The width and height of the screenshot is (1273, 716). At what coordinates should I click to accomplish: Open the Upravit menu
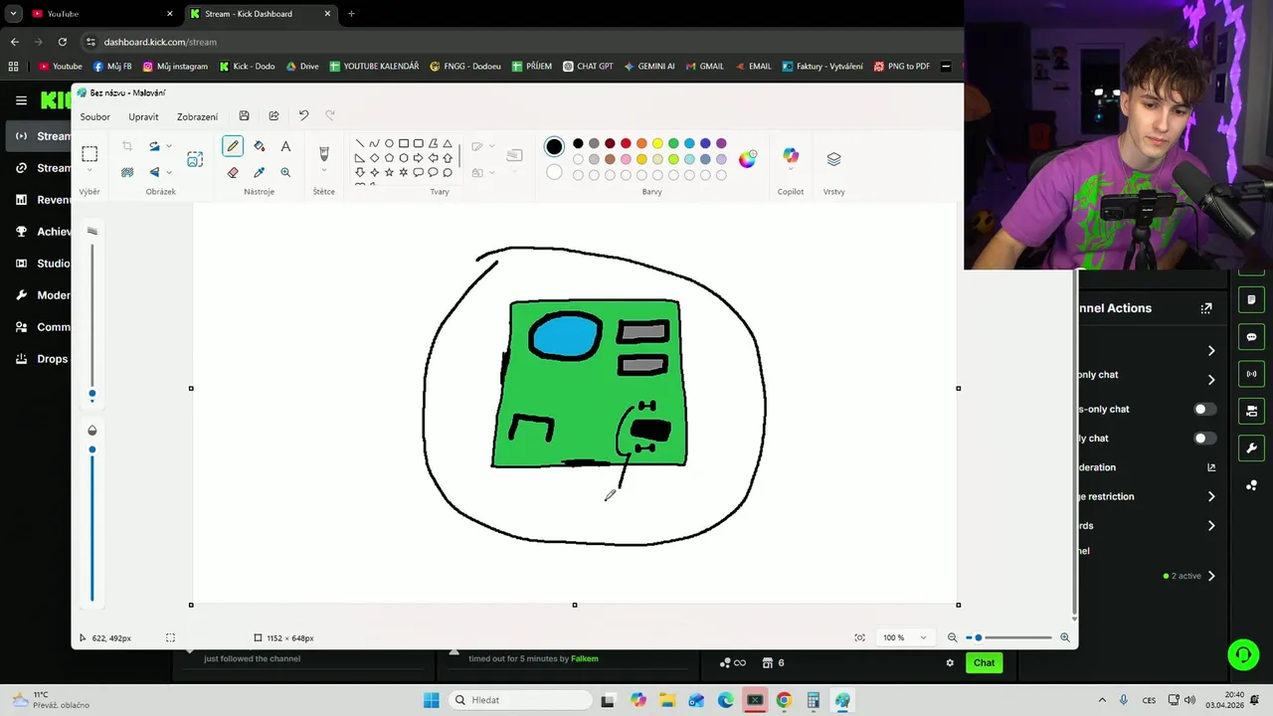[143, 116]
